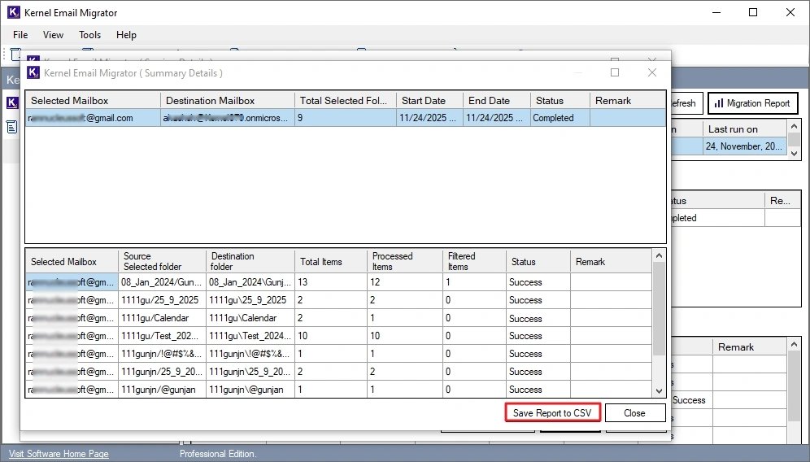Click the Kernel icon in the main window left sidebar
Image resolution: width=810 pixels, height=462 pixels.
(12, 102)
